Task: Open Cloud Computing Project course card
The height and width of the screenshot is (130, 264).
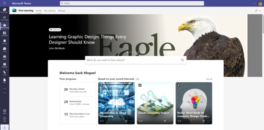Action: [155, 103]
